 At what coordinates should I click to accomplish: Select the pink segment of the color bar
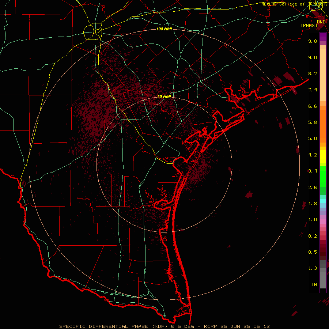(x=323, y=222)
